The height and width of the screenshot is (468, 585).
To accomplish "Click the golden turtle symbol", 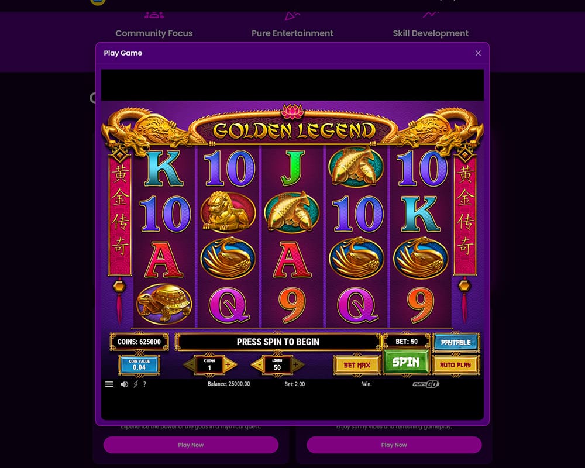I will pyautogui.click(x=164, y=304).
